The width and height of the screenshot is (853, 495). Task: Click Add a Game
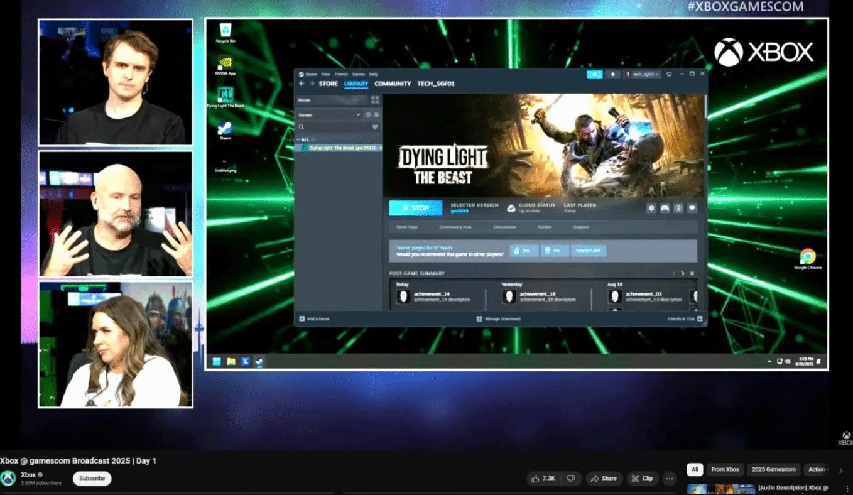coord(314,319)
